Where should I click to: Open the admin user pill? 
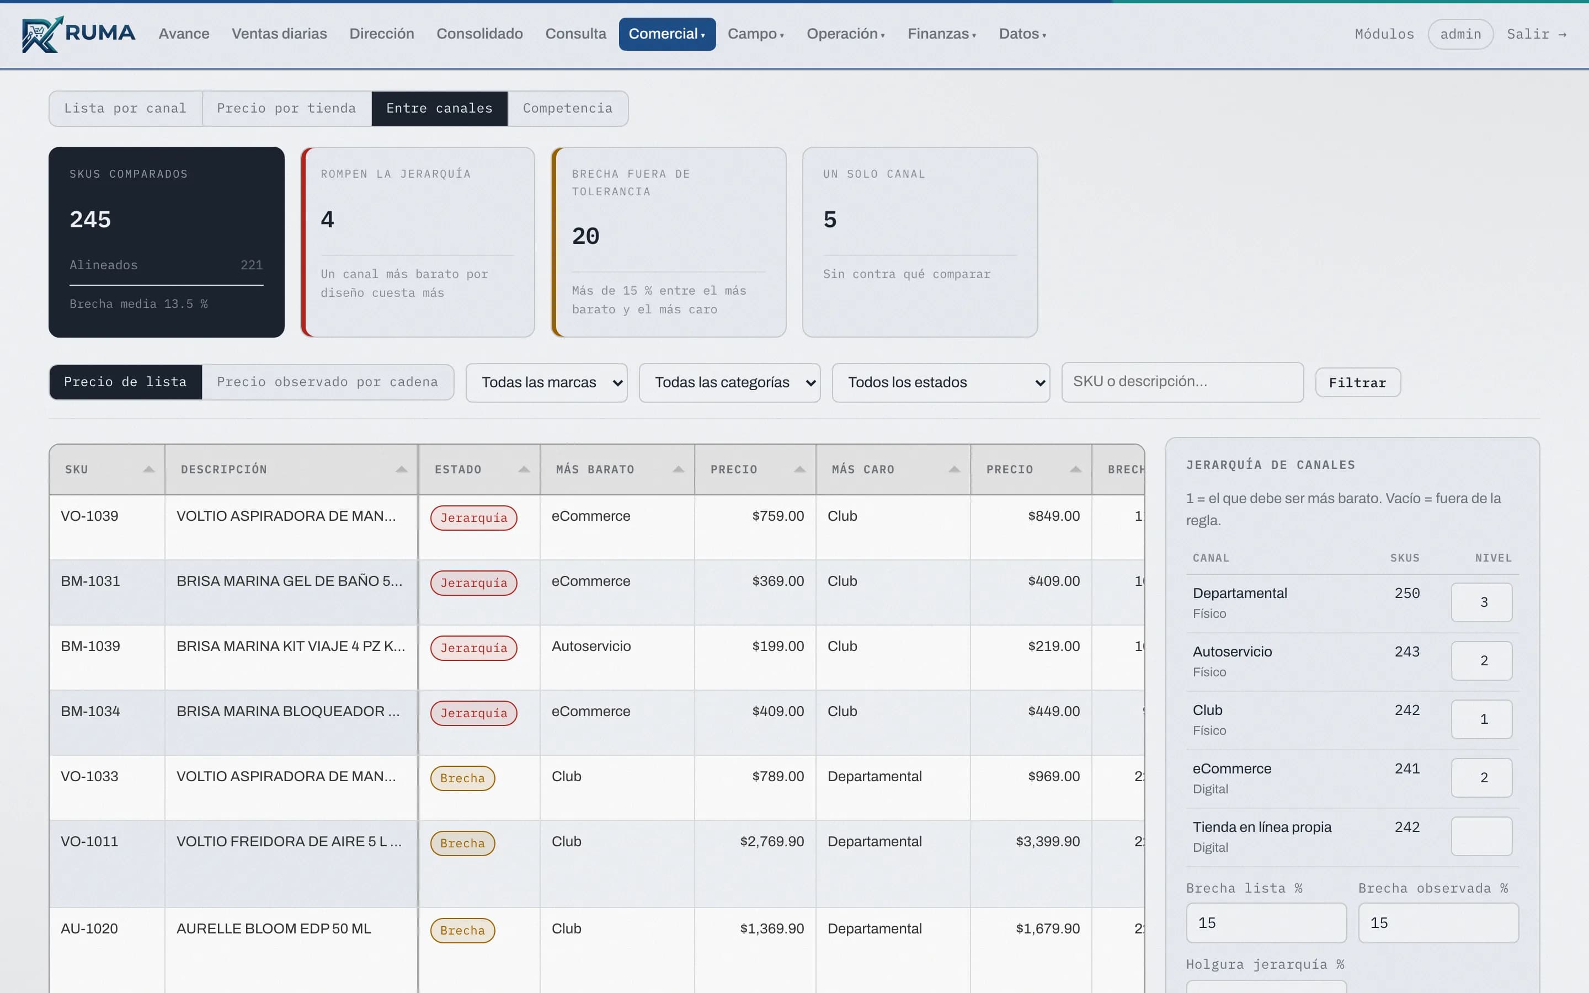[x=1460, y=34]
